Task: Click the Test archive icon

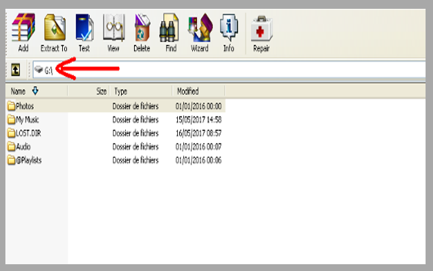Action: (84, 28)
